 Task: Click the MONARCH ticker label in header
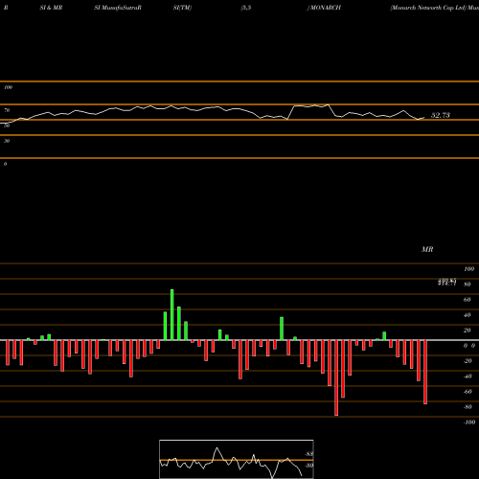click(x=326, y=8)
